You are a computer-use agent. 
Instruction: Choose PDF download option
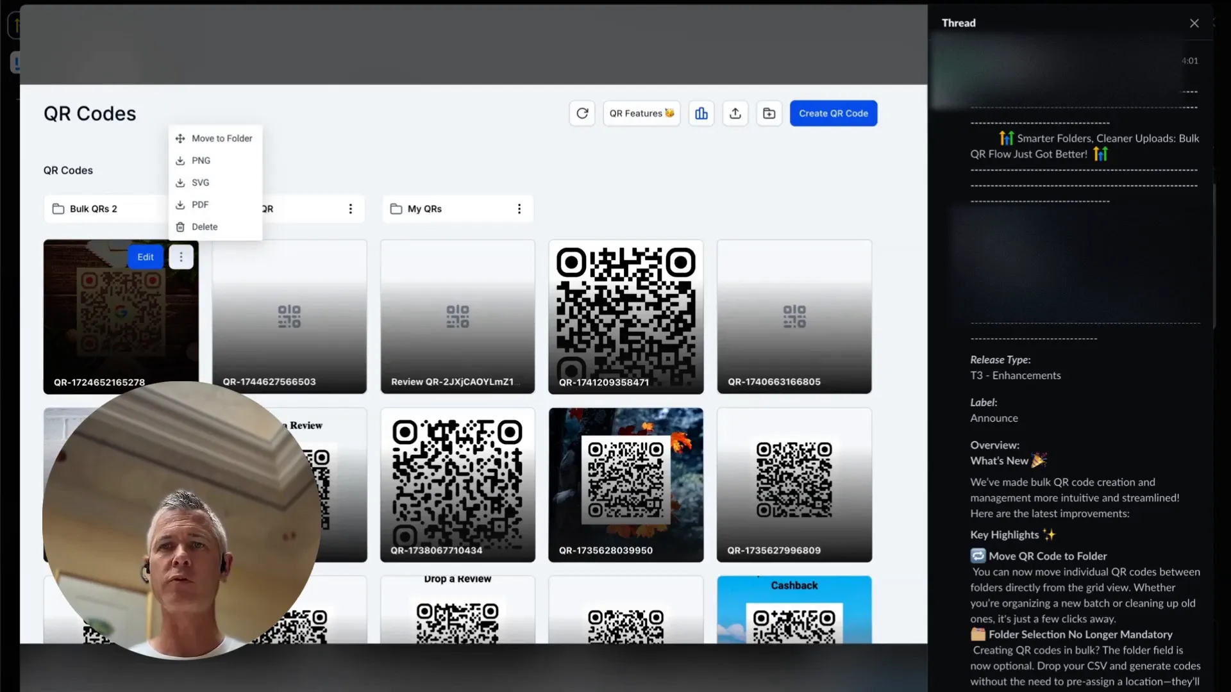[x=215, y=204]
